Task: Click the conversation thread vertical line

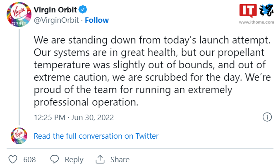Action: tap(19, 77)
